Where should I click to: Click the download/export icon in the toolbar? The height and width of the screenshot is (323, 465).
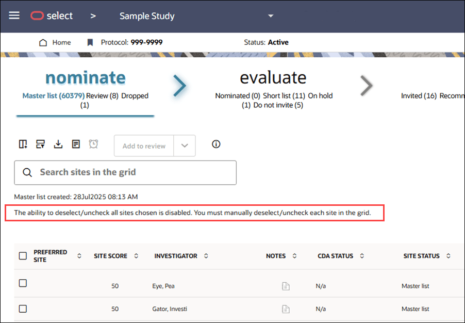tap(58, 144)
